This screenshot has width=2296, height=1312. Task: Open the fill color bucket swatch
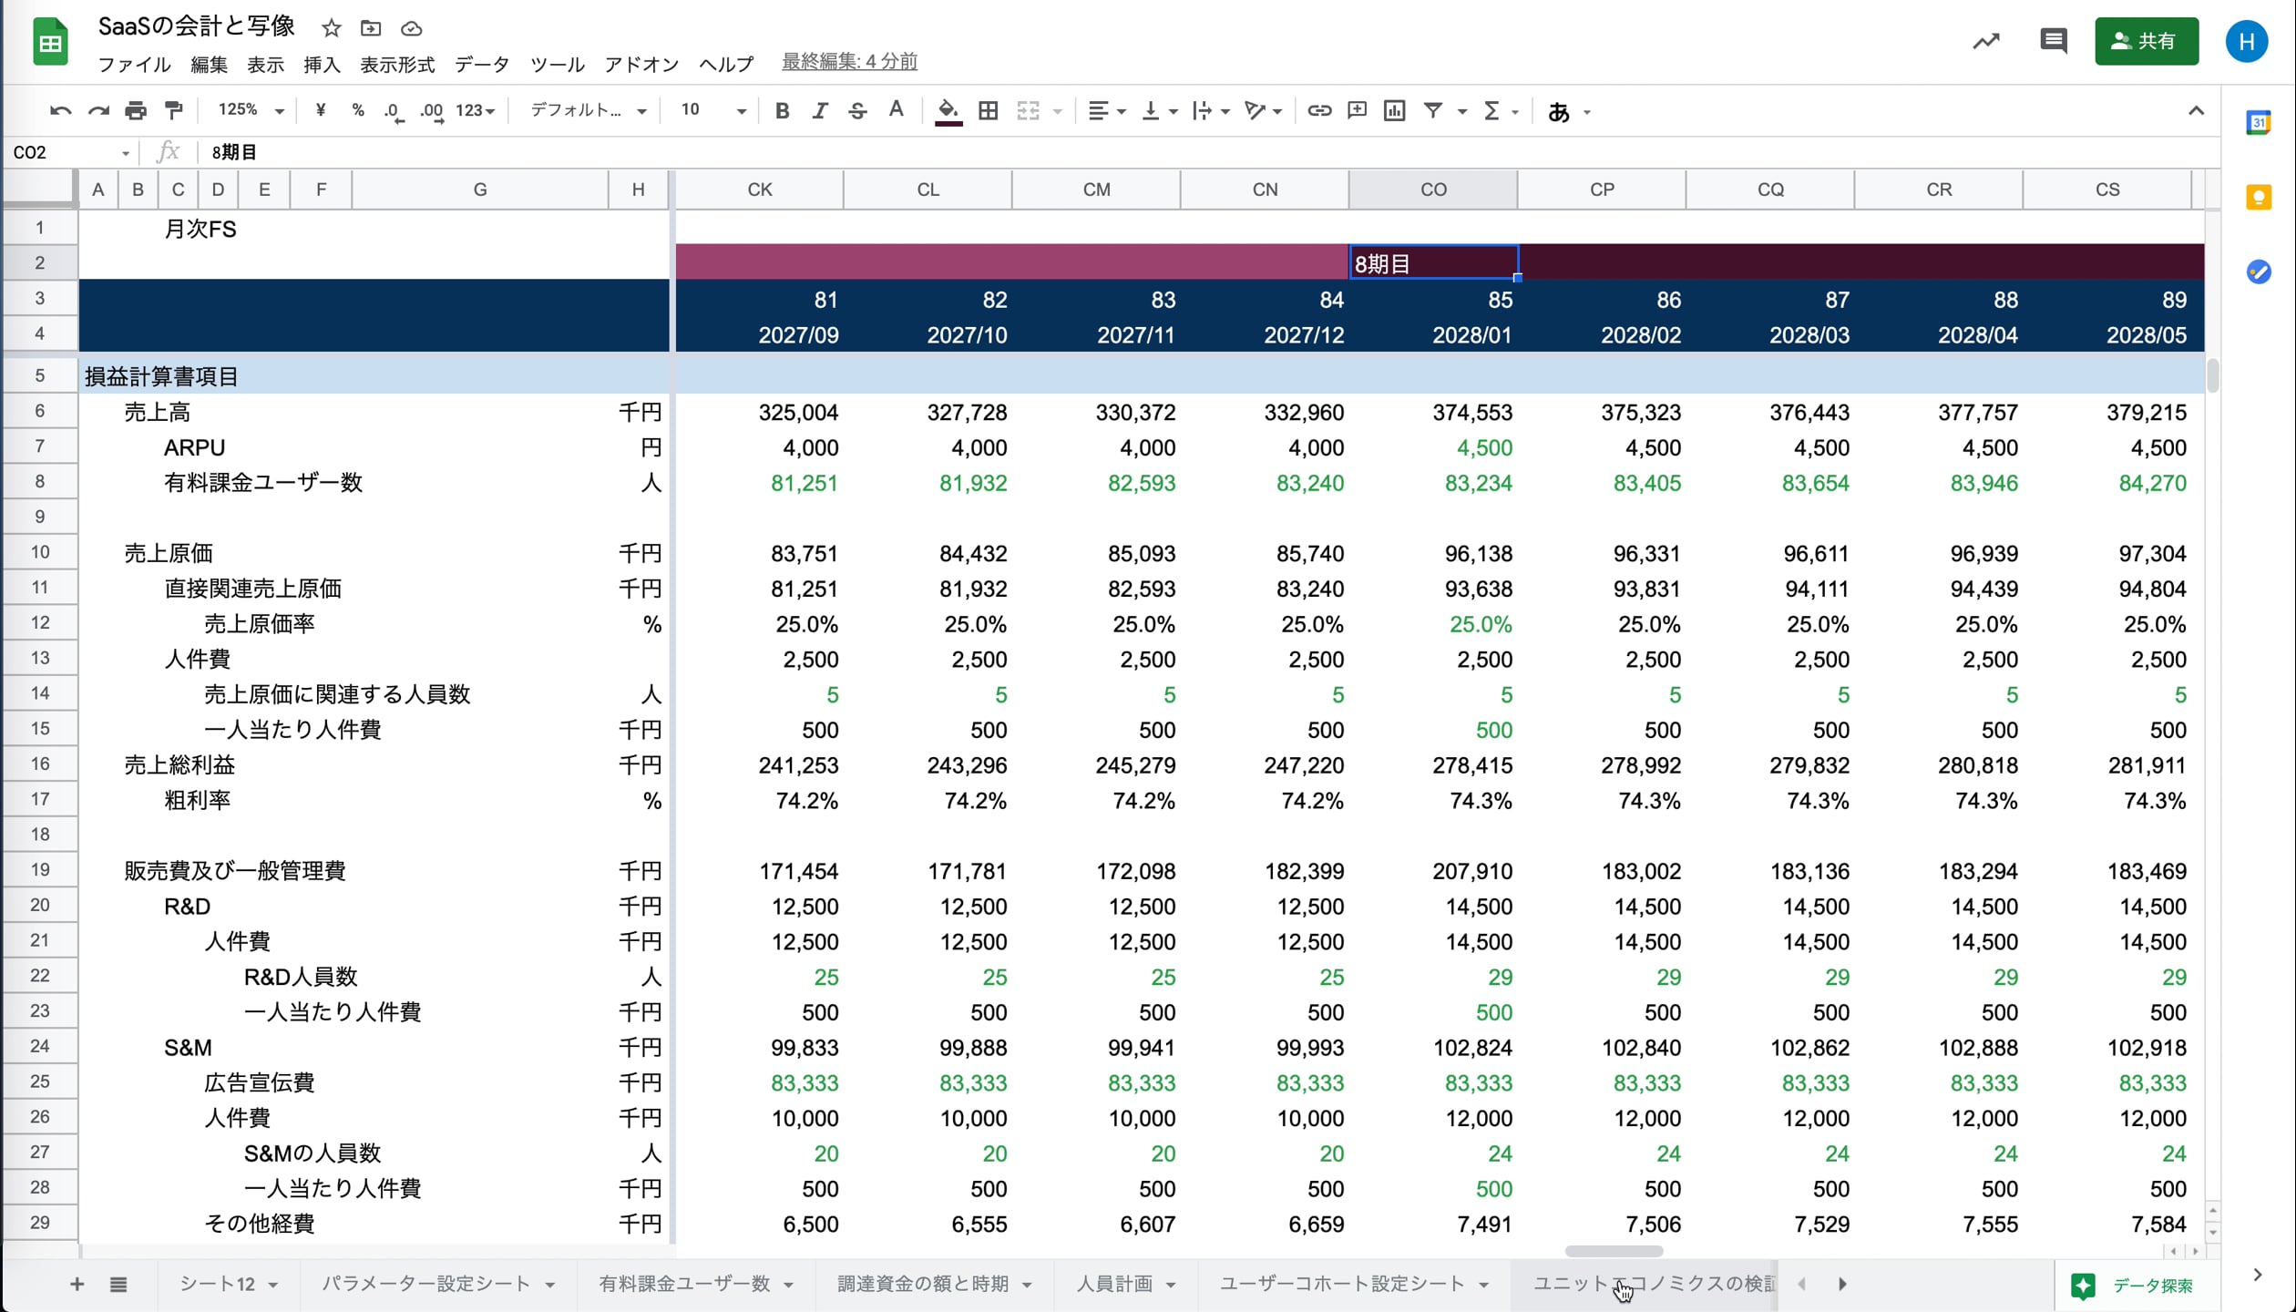pyautogui.click(x=948, y=111)
